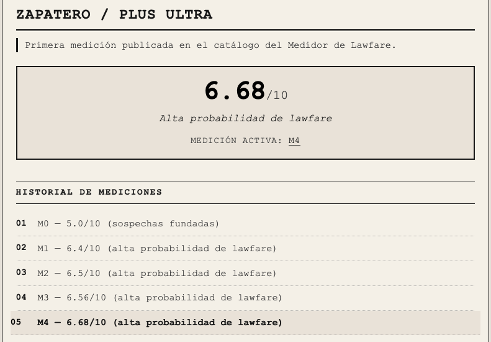491x342 pixels.
Task: Click the ZAPATERO / PLUS ULTRA title
Action: (114, 14)
